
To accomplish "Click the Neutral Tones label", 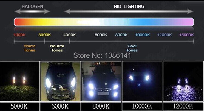I will click(57, 48).
